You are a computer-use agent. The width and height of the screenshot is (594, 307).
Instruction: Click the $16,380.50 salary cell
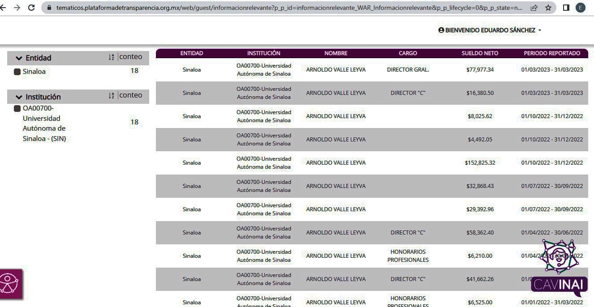click(480, 93)
